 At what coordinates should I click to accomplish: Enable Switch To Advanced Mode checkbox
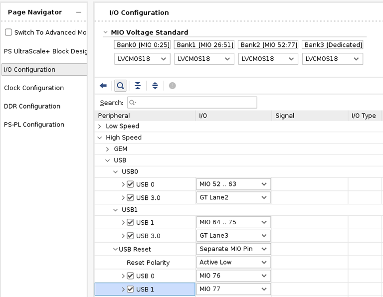[x=8, y=32]
